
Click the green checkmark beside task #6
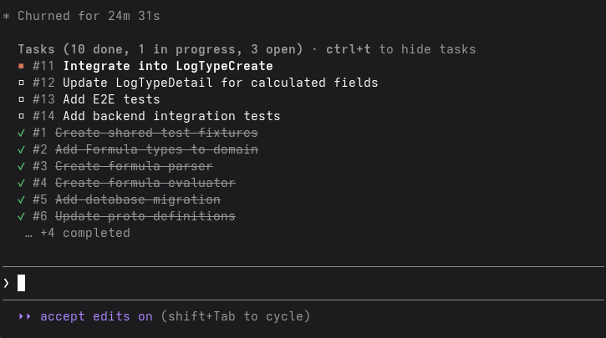click(x=21, y=216)
